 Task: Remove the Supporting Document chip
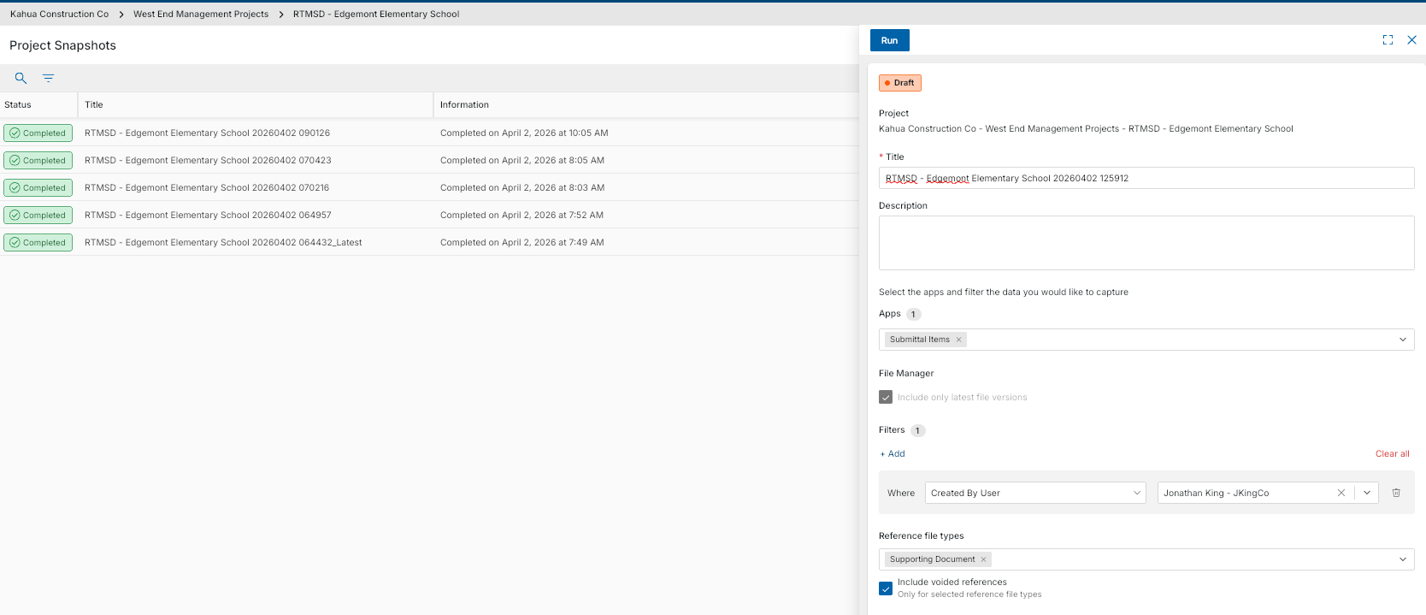[983, 559]
